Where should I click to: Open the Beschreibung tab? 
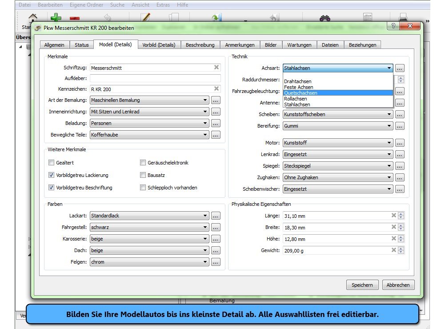coord(200,45)
